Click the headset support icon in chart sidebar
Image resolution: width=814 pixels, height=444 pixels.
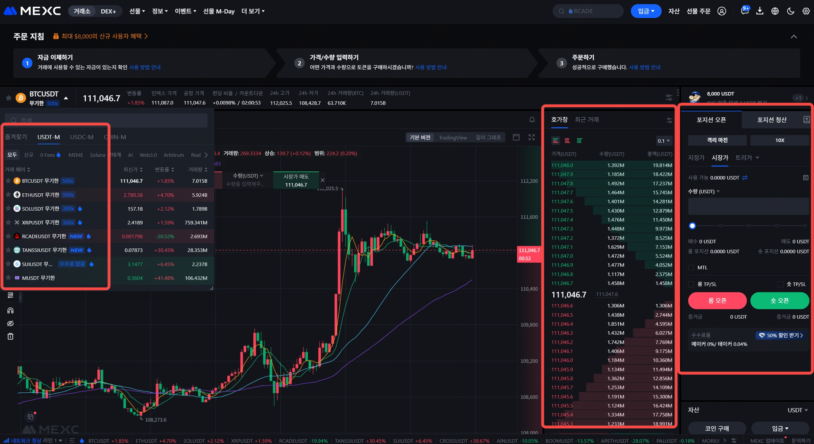[x=10, y=310]
